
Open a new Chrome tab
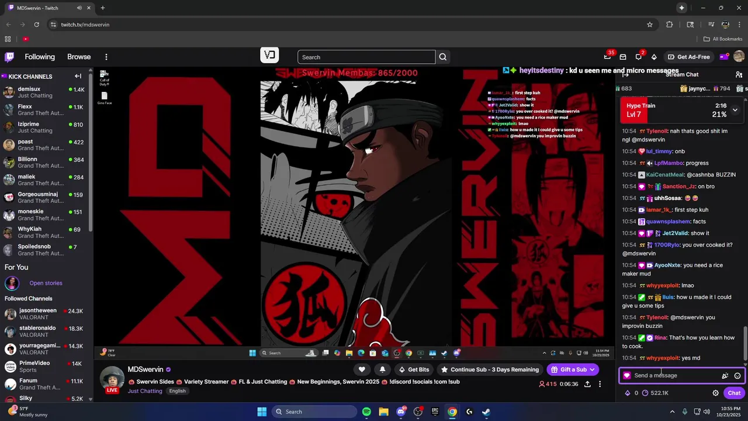click(x=103, y=8)
